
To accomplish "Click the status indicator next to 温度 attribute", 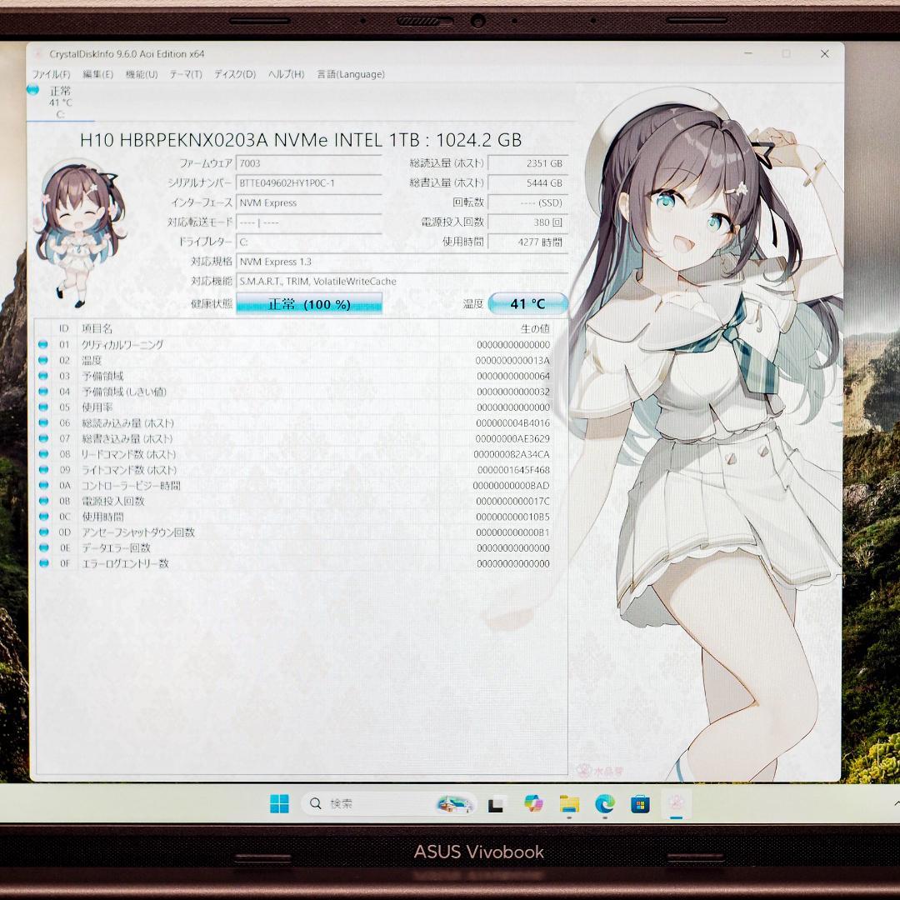I will coord(43,360).
